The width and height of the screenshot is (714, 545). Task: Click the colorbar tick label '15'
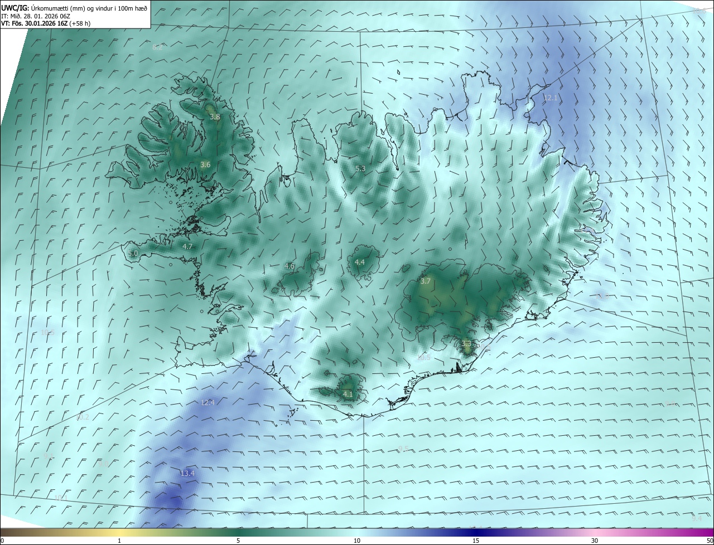(x=476, y=541)
